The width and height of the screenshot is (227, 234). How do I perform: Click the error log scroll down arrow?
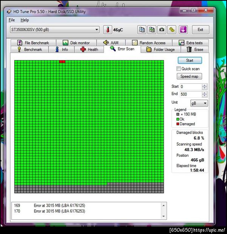[163, 216]
